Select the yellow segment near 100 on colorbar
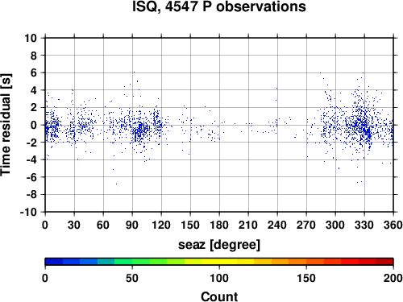 [219, 262]
